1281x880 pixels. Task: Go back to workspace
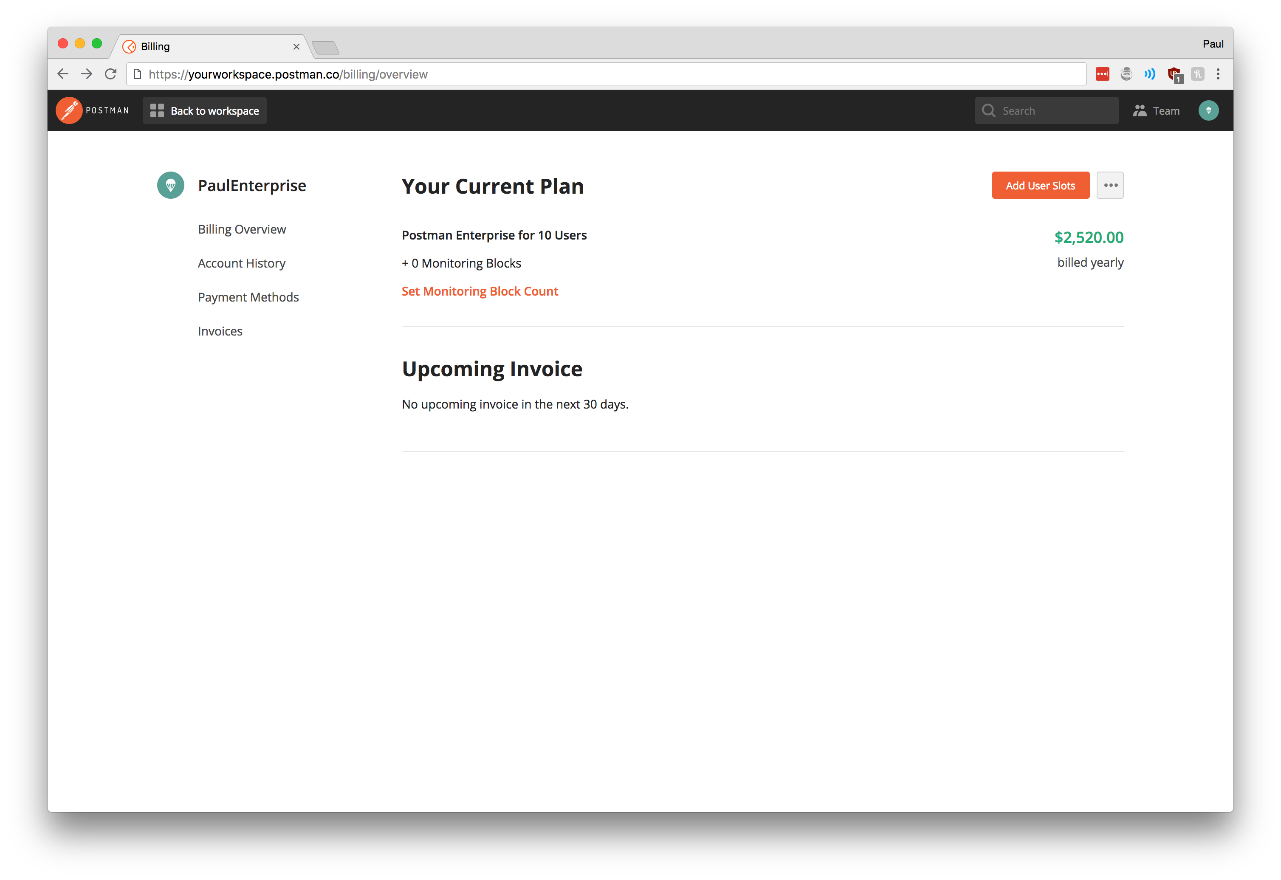click(205, 111)
